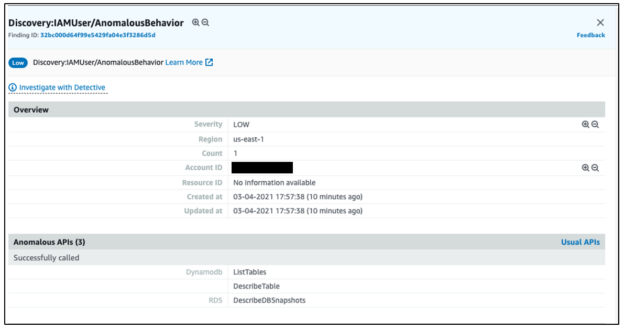Select the ListTables API entry
The height and width of the screenshot is (329, 624).
[x=250, y=272]
